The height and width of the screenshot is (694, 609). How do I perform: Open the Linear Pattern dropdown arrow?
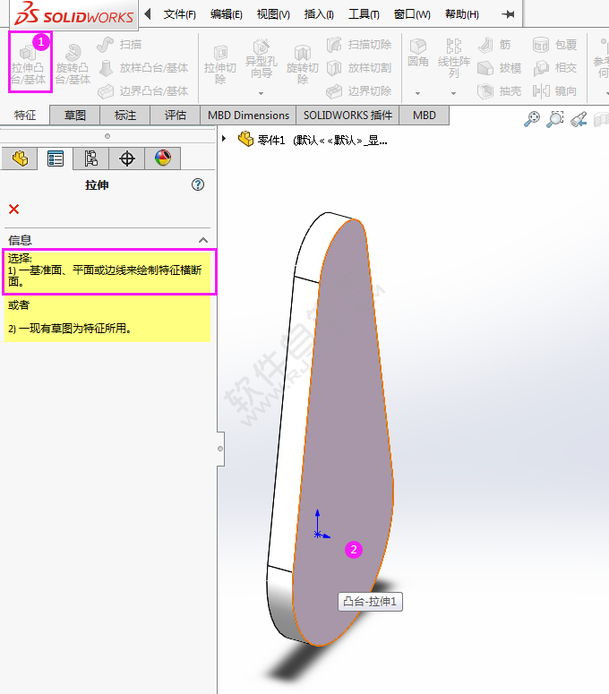pyautogui.click(x=454, y=93)
